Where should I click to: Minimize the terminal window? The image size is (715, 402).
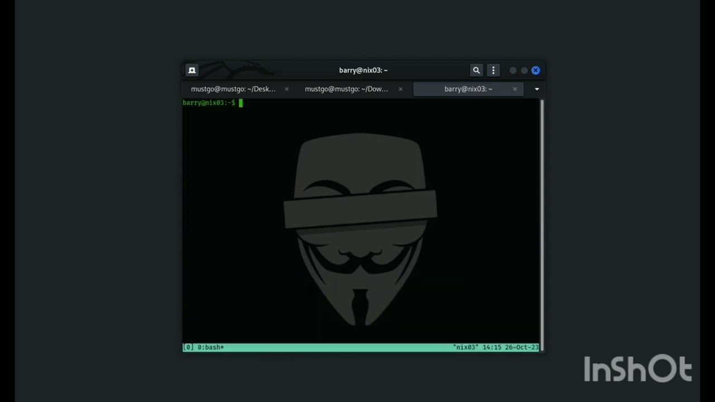(x=513, y=70)
